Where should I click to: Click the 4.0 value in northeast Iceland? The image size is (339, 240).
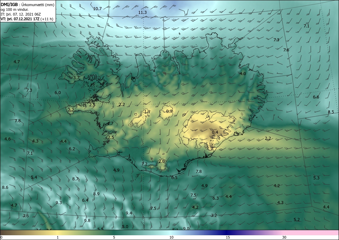(243, 73)
